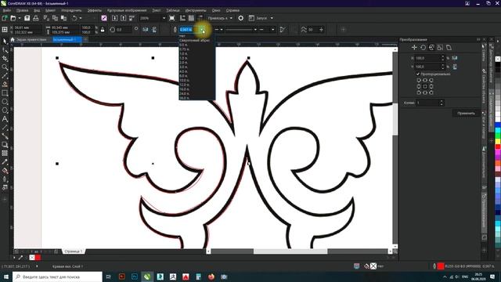Image resolution: width=501 pixels, height=282 pixels.
Task: Click the X scale spinner arrows
Action: (442, 58)
